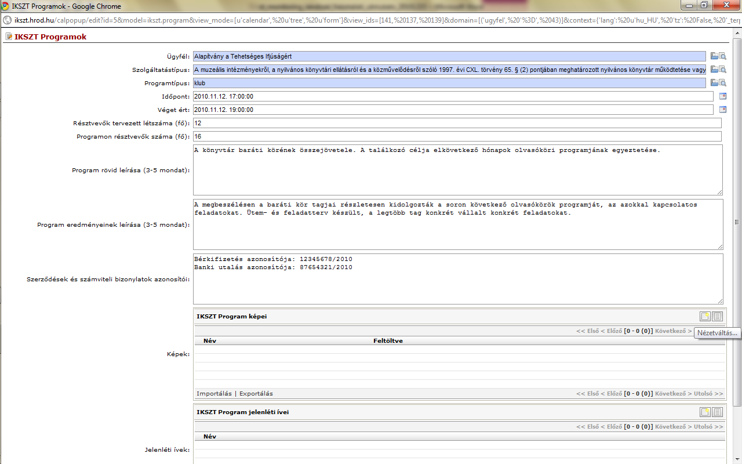Click Importálás link in képei panel

coord(214,393)
